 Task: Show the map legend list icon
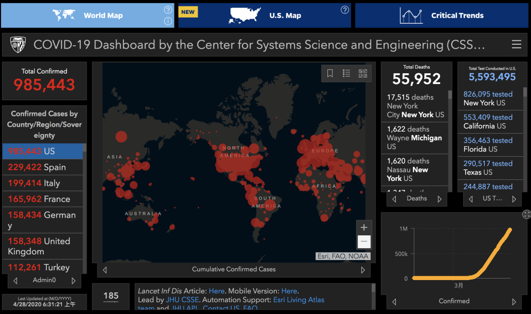346,73
